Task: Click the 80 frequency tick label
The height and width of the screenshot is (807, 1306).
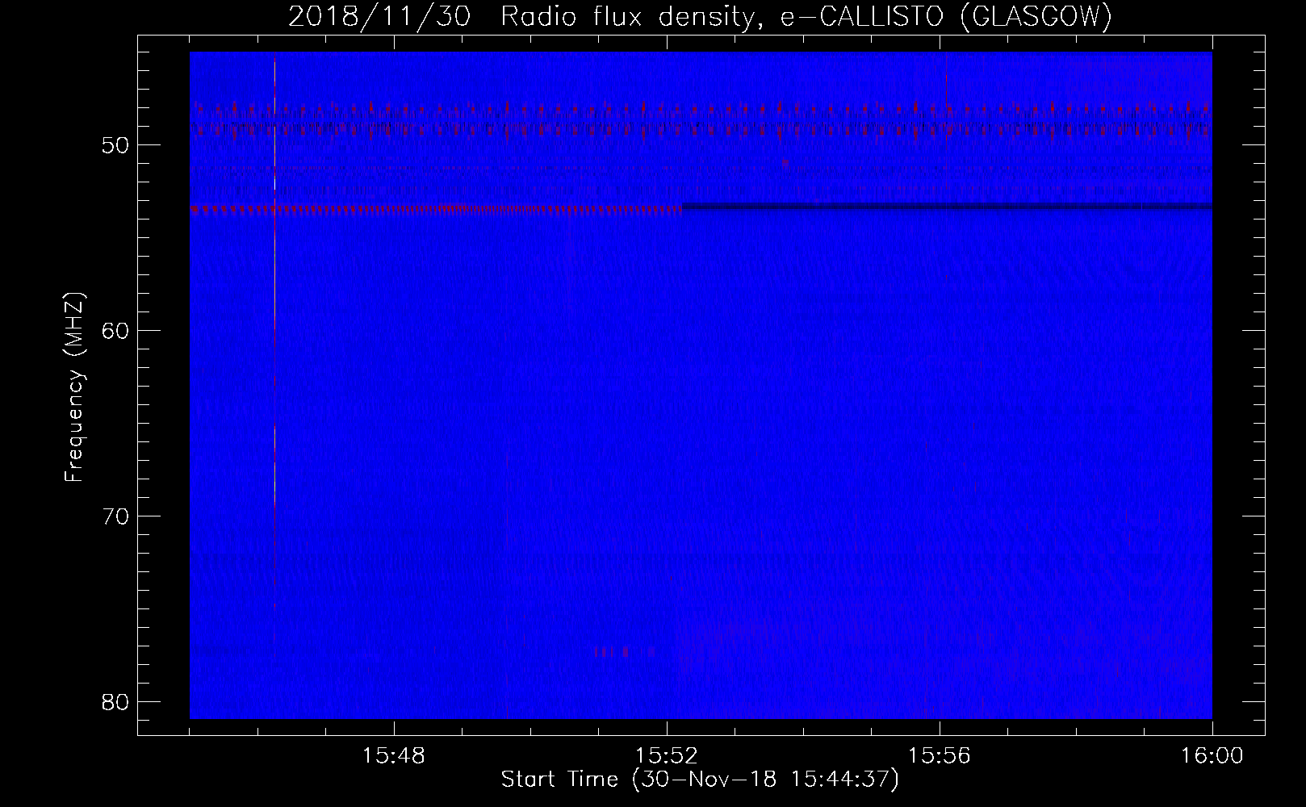Action: (x=115, y=701)
